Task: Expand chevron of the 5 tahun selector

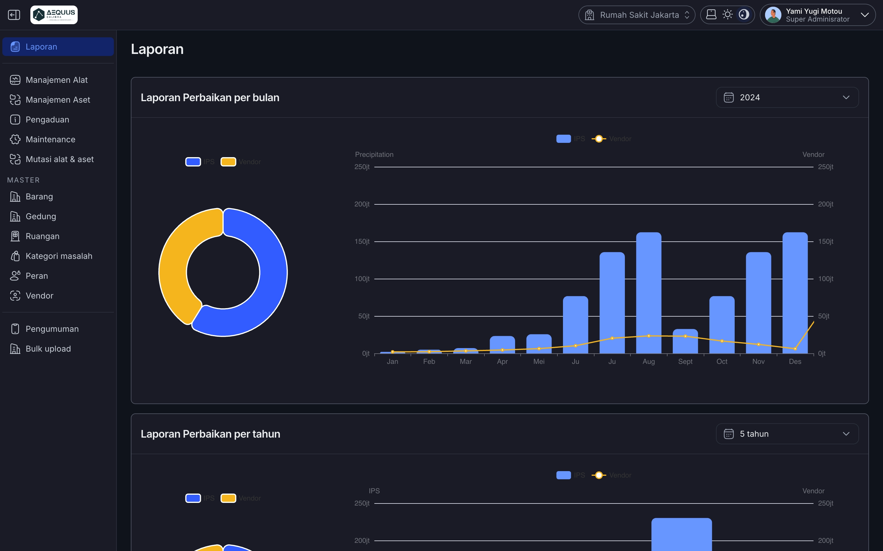Action: pos(846,434)
